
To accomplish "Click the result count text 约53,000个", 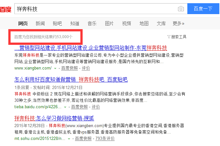I will pos(62,37).
